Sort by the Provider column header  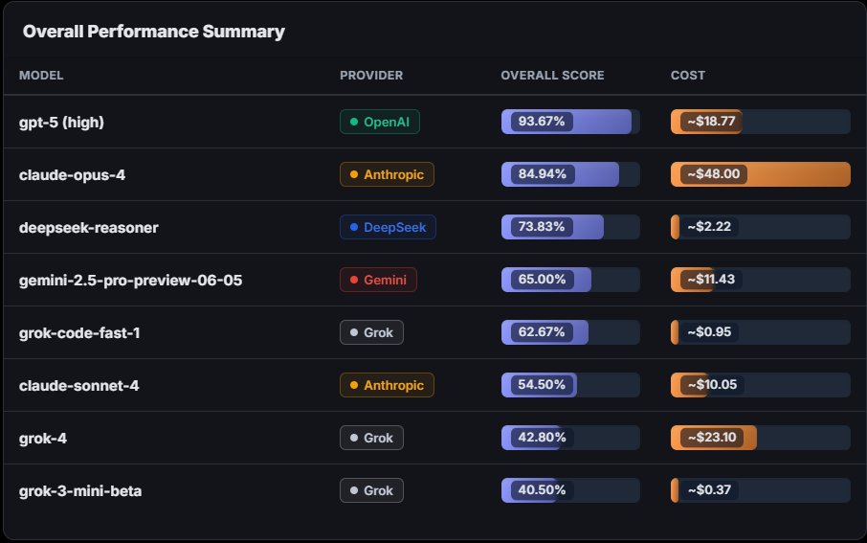[x=371, y=76]
